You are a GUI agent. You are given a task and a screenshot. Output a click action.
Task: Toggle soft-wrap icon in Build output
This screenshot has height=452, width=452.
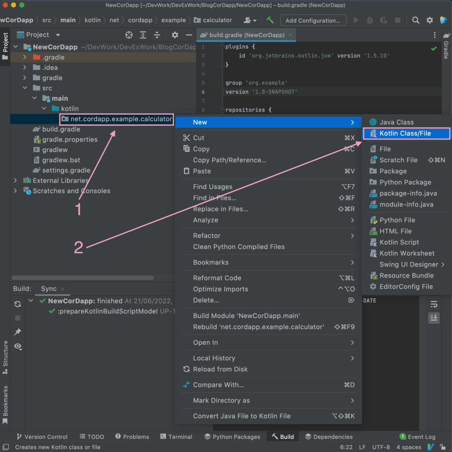tap(434, 304)
